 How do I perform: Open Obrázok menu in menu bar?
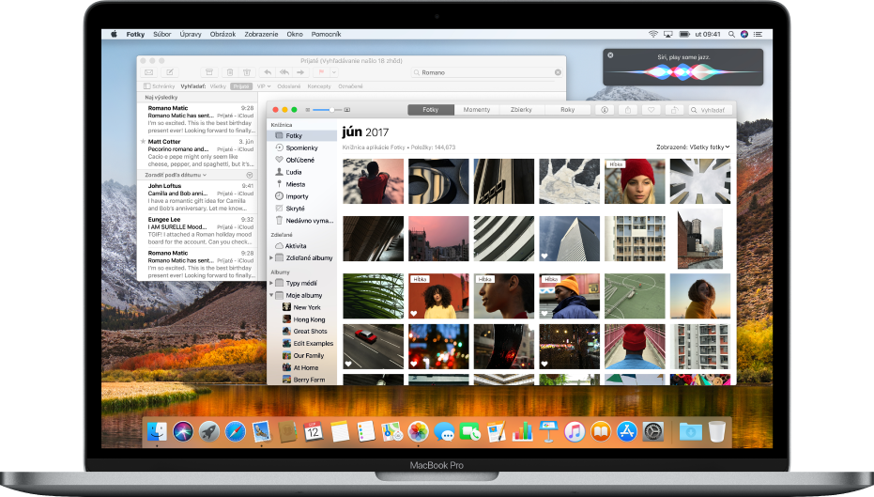coord(223,34)
